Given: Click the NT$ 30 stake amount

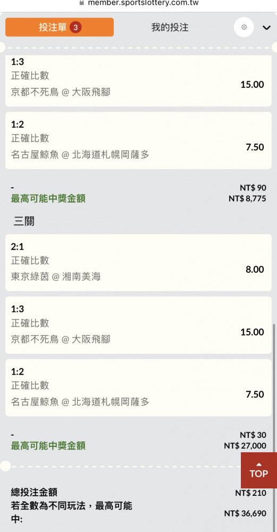Looking at the screenshot, I should [x=253, y=435].
